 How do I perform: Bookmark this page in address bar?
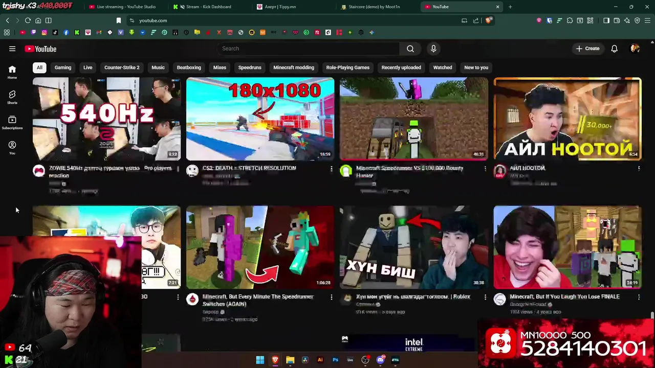click(x=119, y=20)
